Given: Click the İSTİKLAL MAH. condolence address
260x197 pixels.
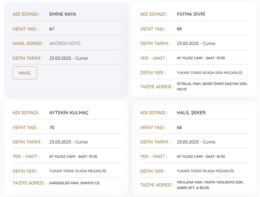Looking at the screenshot, I should [x=212, y=86].
